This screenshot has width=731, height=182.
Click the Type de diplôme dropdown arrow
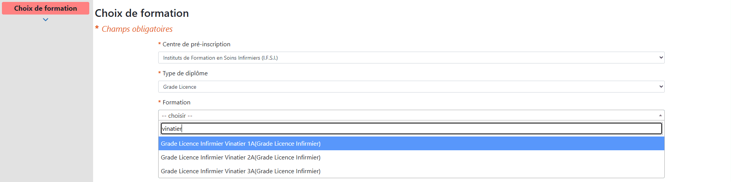661,87
